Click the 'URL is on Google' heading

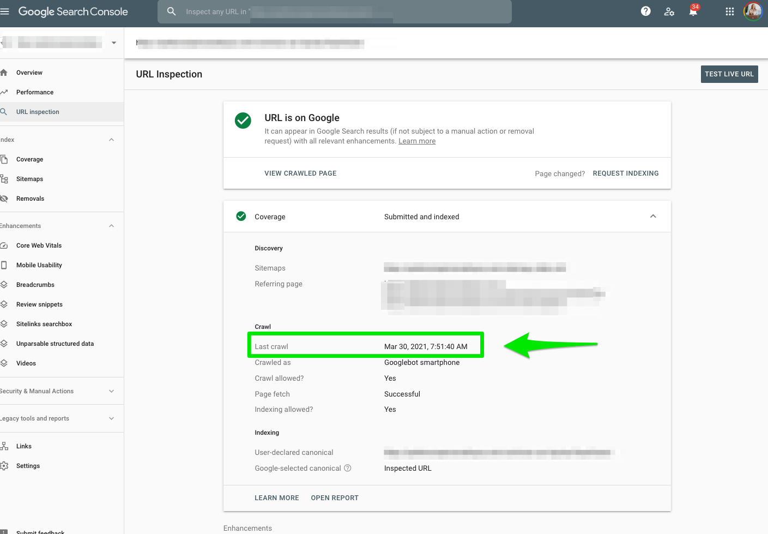pyautogui.click(x=302, y=118)
